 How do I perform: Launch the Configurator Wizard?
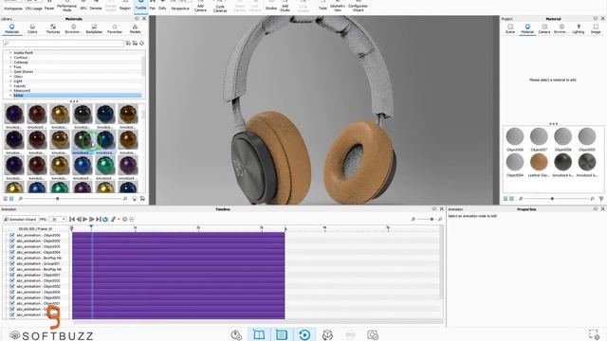359,7
